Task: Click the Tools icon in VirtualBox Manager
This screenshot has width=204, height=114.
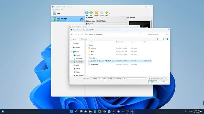Action: (55, 13)
